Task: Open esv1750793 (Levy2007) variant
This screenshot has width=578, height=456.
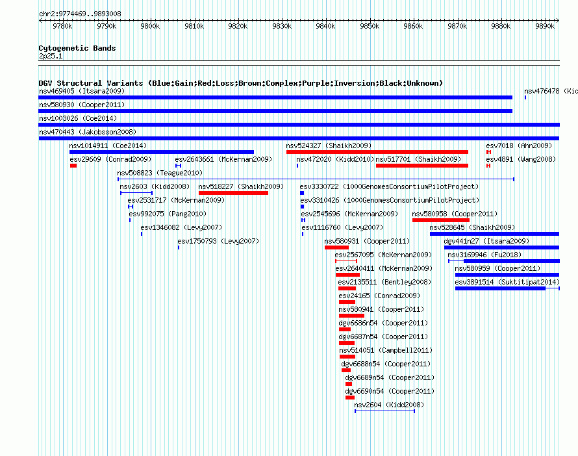Action: tap(218, 241)
